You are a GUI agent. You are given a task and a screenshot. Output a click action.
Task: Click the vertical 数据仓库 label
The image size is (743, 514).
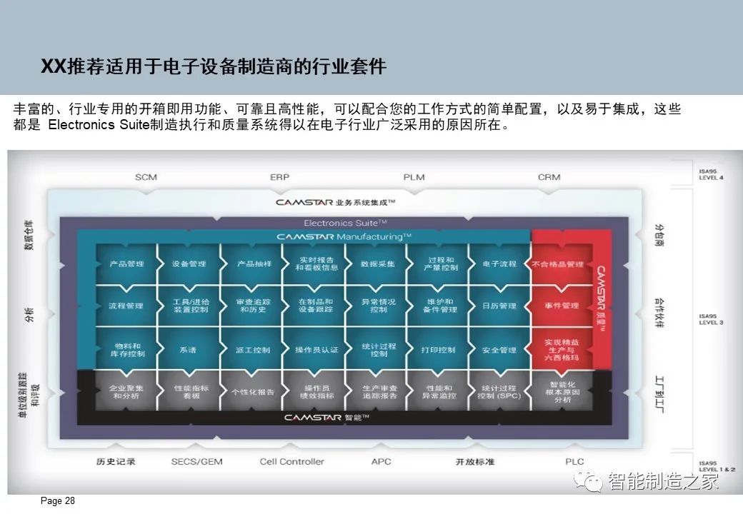tap(29, 235)
